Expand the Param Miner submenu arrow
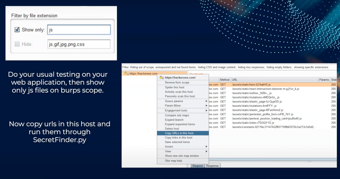 click(x=207, y=106)
